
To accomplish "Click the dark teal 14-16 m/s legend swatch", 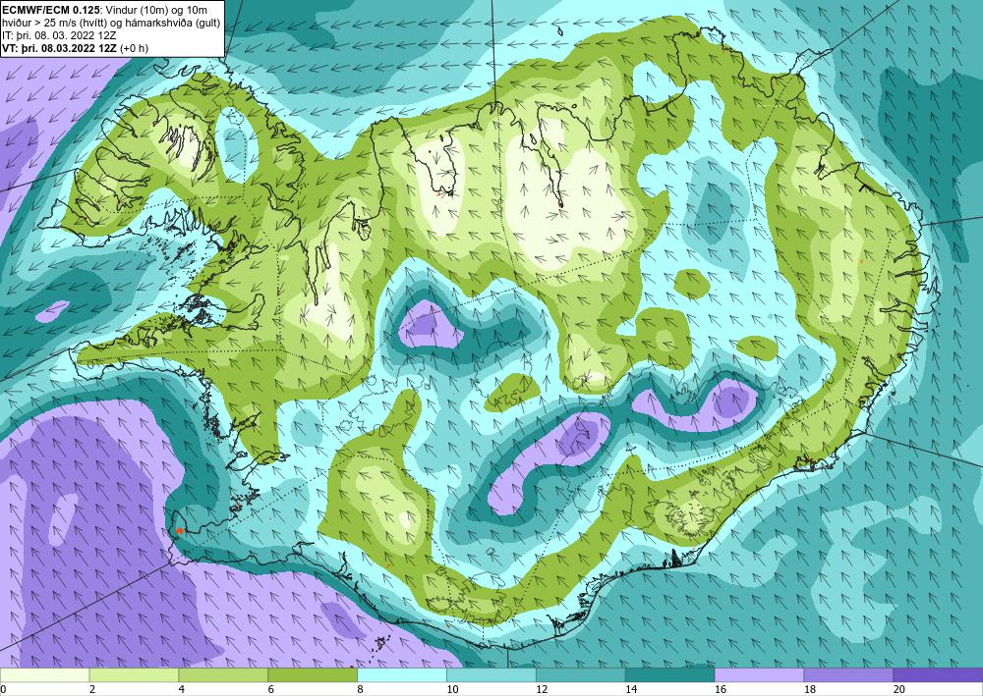I will (x=669, y=674).
